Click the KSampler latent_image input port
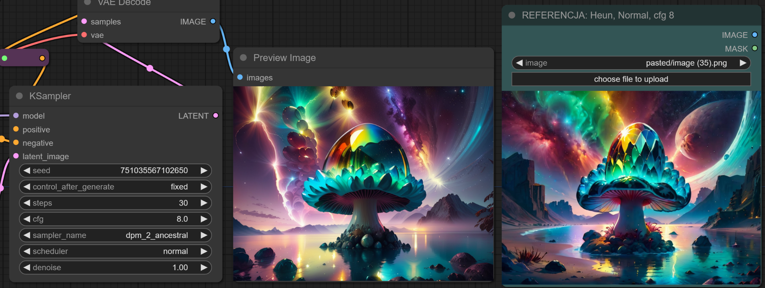765x288 pixels. click(x=16, y=156)
